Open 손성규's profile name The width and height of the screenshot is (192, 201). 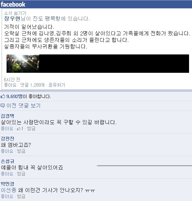[8, 161]
